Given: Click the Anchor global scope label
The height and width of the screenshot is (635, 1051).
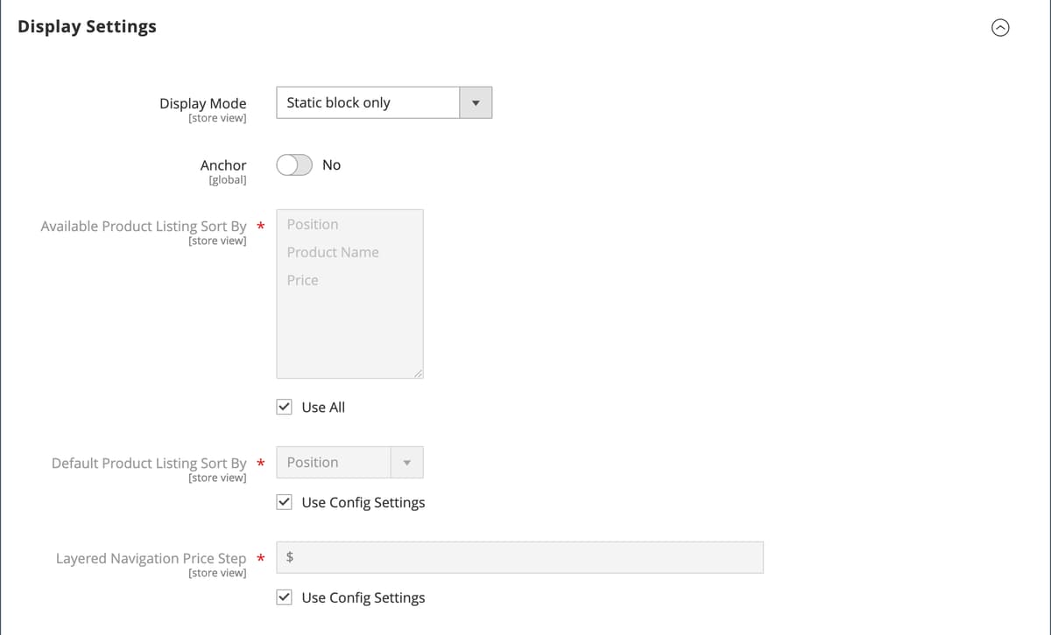Looking at the screenshot, I should tap(228, 179).
